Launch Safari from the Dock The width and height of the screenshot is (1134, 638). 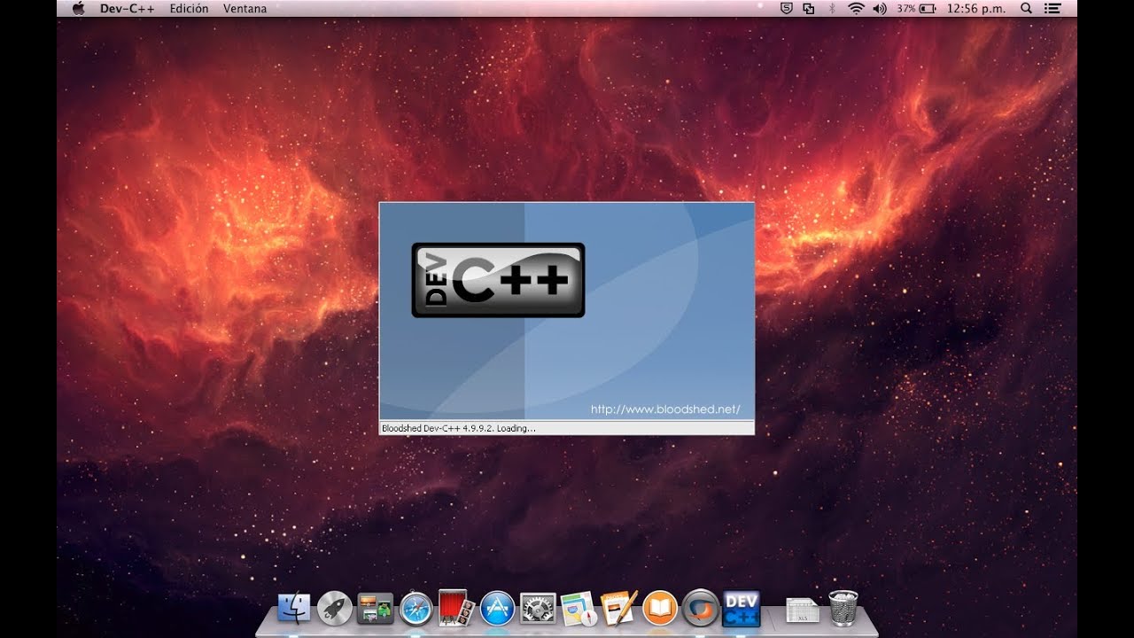tap(416, 609)
